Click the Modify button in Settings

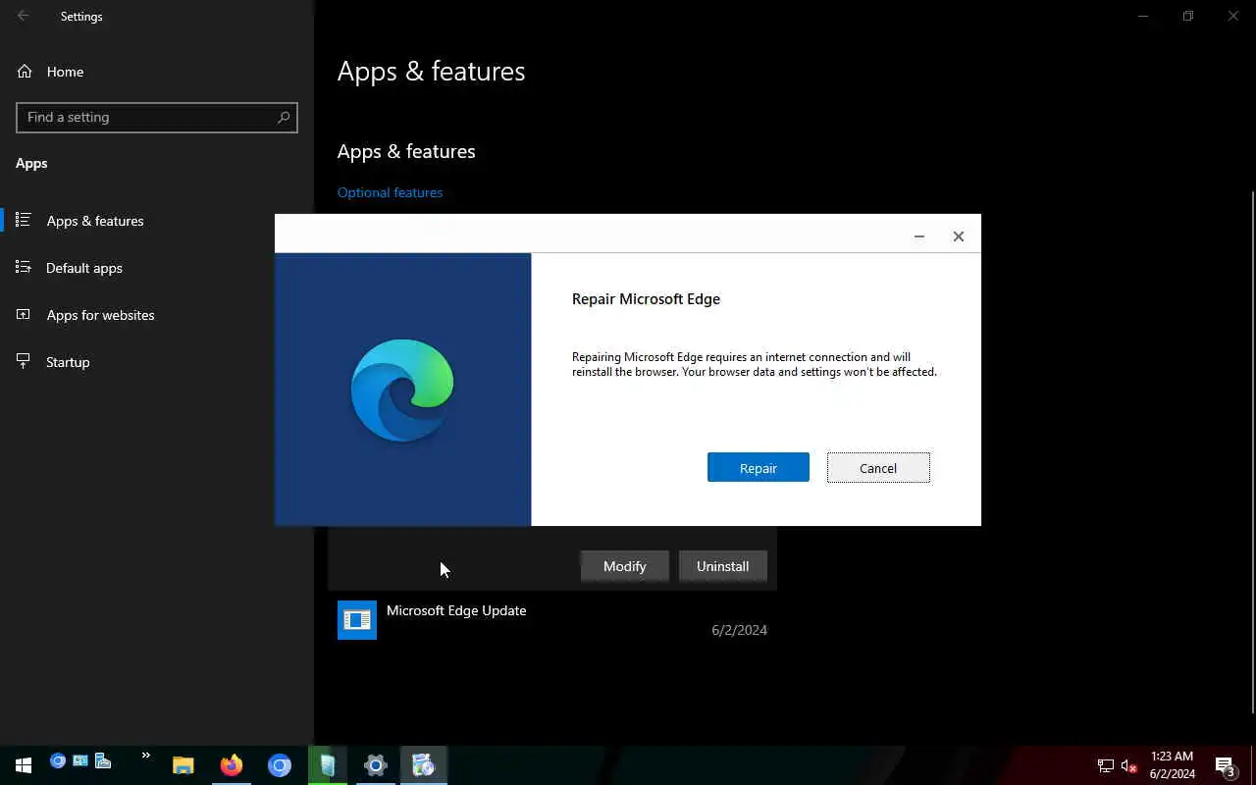624,566
